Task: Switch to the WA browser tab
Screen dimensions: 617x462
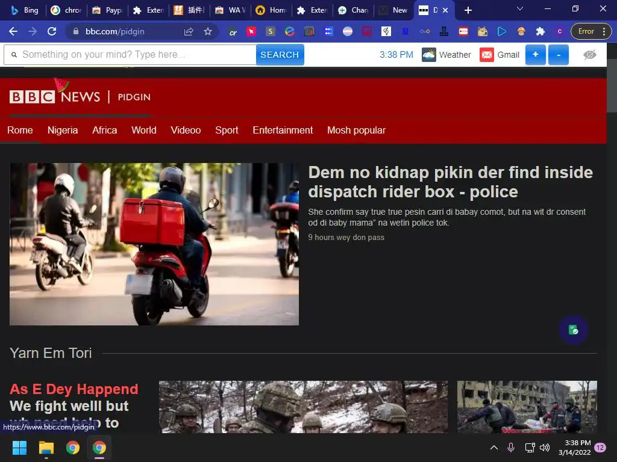Action: [231, 10]
